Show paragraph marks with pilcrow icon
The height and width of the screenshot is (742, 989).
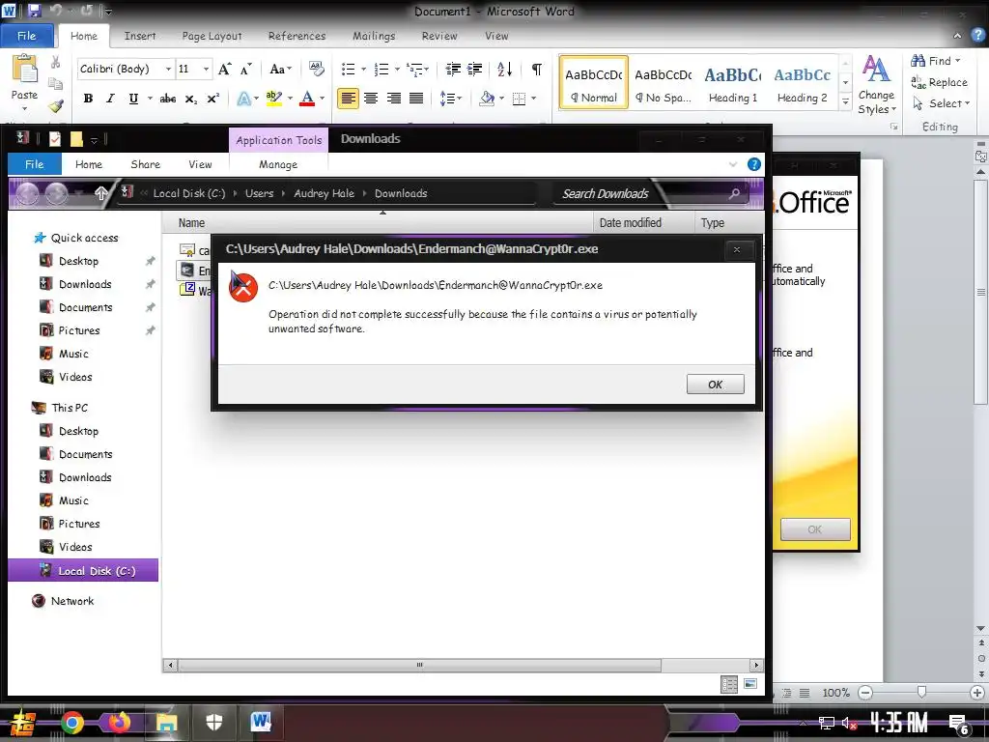coord(537,69)
